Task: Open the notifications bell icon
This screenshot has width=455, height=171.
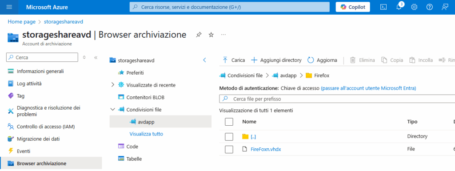Action: [x=399, y=7]
